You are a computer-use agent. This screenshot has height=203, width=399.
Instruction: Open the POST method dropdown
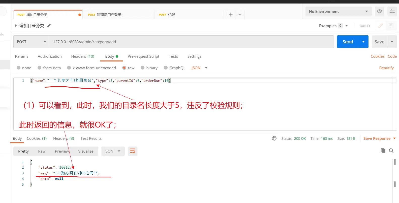[x=31, y=42]
